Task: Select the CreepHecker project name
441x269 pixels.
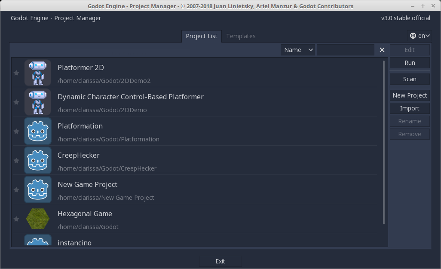Action: point(79,156)
